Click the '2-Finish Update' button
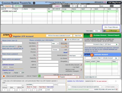Image resolution: width=122 pixels, height=93 pixels. coord(110,87)
